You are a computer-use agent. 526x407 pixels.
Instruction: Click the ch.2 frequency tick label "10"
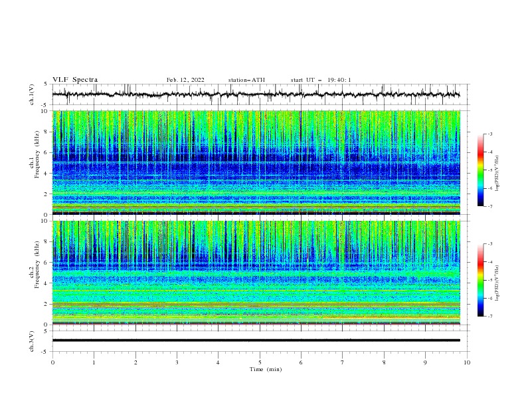pyautogui.click(x=44, y=221)
